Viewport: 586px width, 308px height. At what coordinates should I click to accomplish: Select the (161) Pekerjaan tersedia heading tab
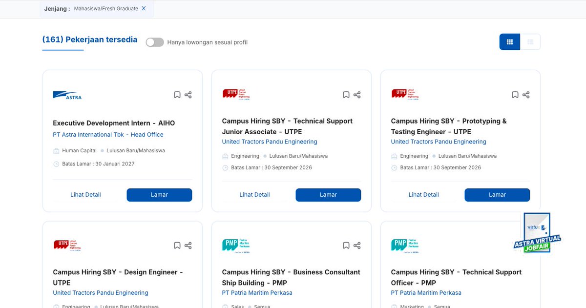(90, 40)
